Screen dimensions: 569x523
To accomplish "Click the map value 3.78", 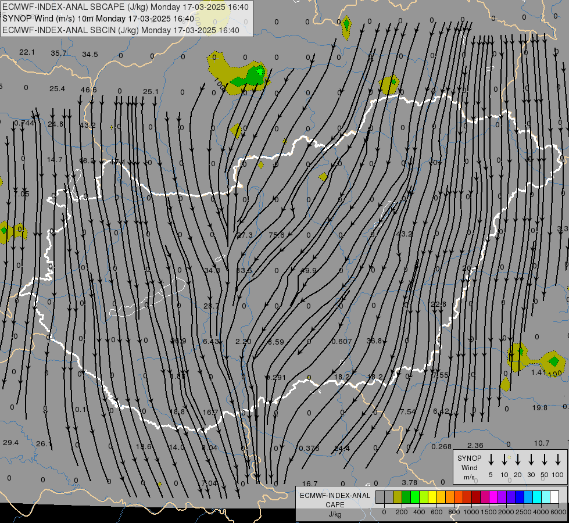I will pyautogui.click(x=409, y=483).
